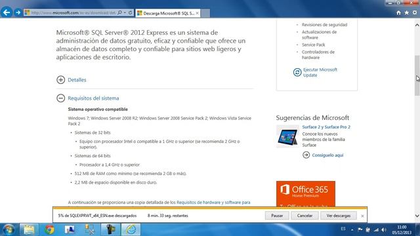Screen dimensions: 420x236
Task: Click the 2,2 MB de espacio bullet
Action: click(115, 182)
